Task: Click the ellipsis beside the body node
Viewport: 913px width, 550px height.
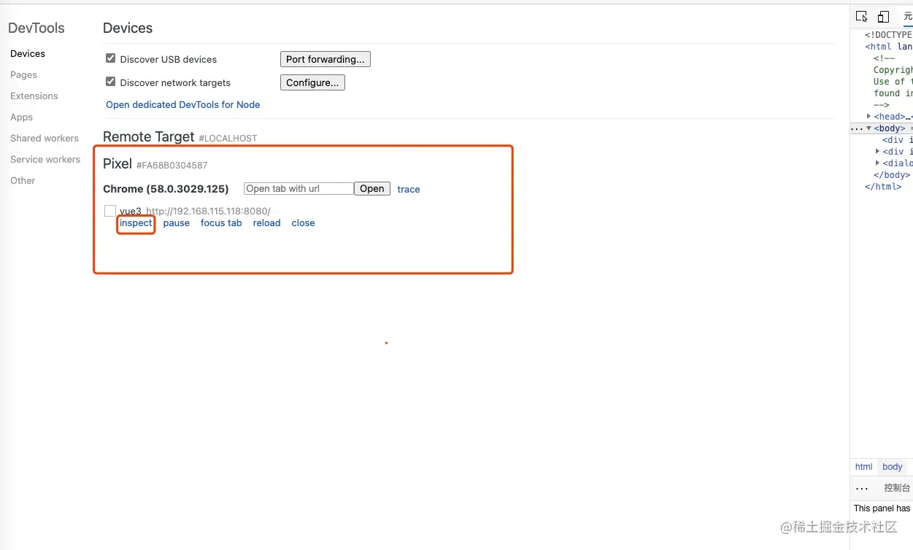Action: [857, 128]
